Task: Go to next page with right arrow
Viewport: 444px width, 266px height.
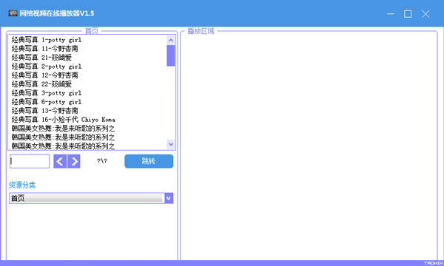Action: [74, 161]
